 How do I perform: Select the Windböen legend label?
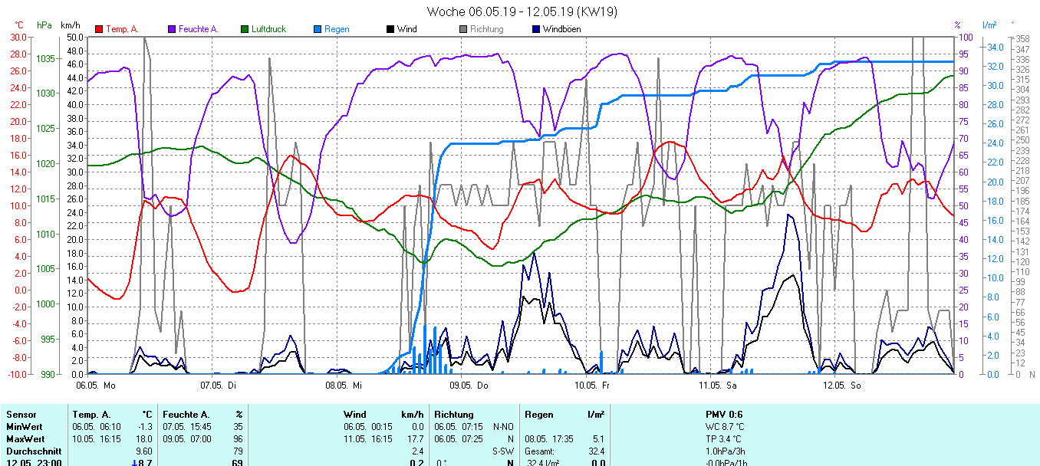[561, 29]
